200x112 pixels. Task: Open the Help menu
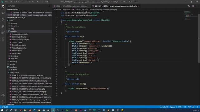pyautogui.click(x=47, y=2)
